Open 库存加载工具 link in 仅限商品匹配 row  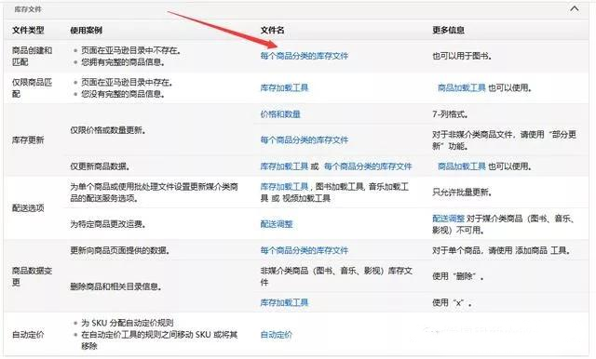click(x=284, y=88)
